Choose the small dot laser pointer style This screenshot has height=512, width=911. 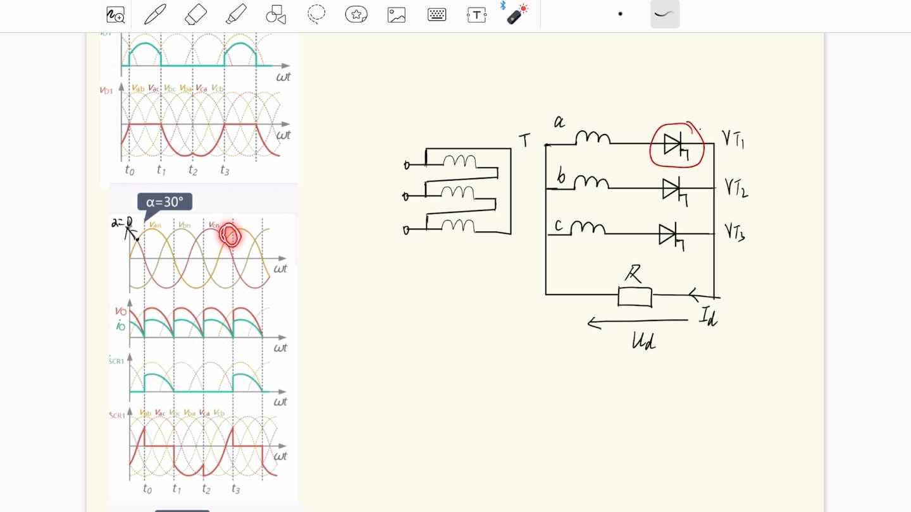(x=620, y=14)
